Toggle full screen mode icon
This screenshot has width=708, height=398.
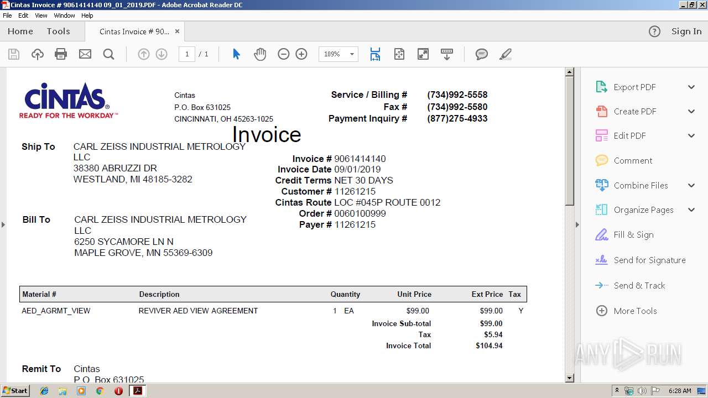423,54
